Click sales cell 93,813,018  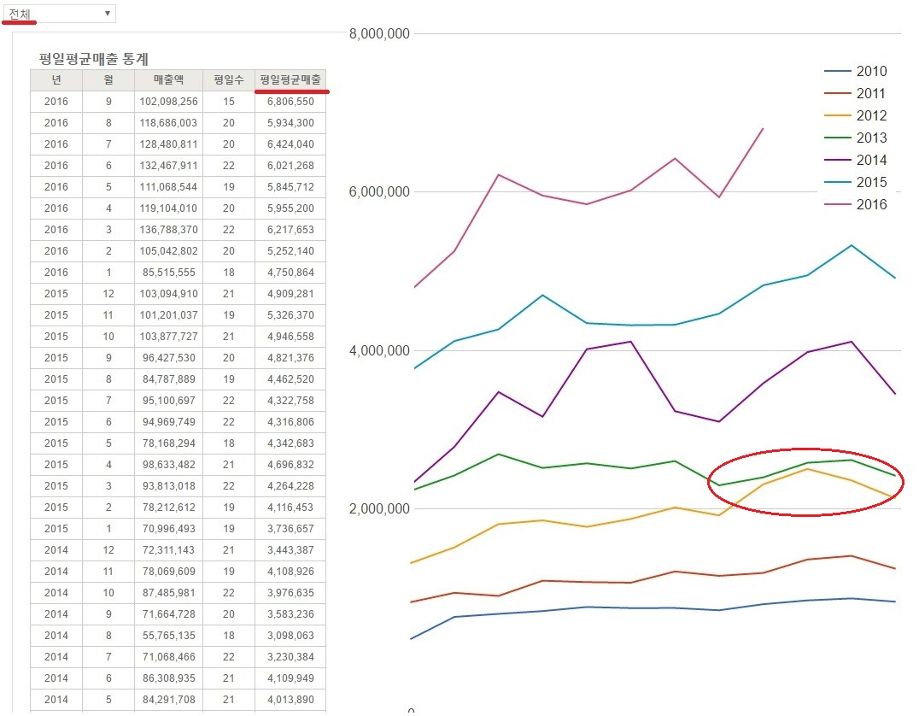(x=169, y=486)
